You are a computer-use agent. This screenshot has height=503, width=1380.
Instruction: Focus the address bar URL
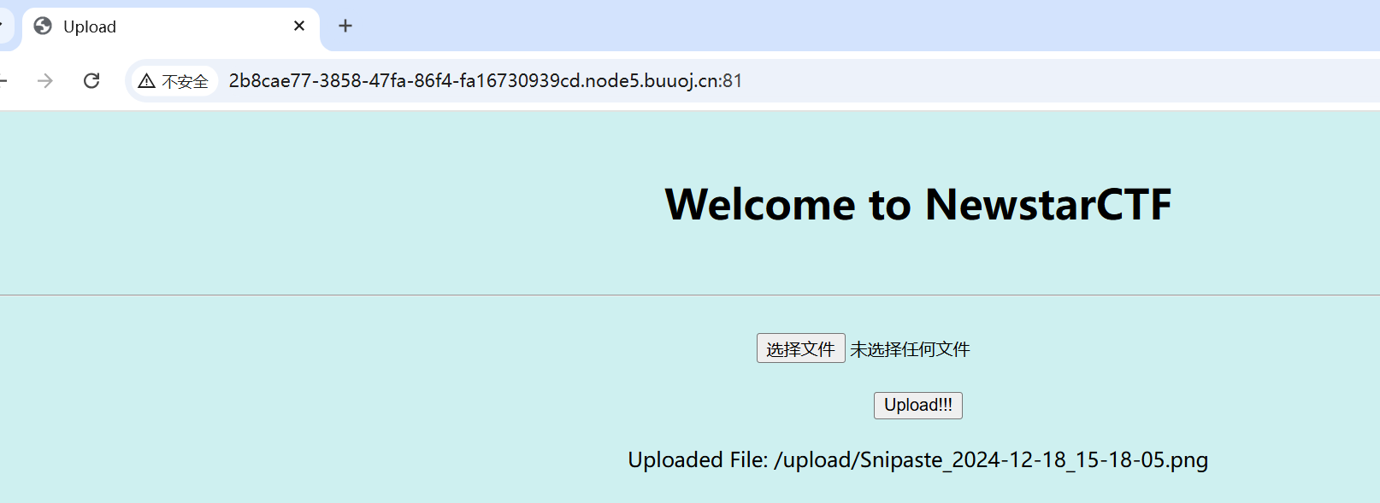tap(486, 80)
